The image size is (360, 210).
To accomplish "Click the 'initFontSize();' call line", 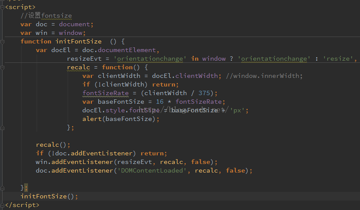I will pos(50,197).
